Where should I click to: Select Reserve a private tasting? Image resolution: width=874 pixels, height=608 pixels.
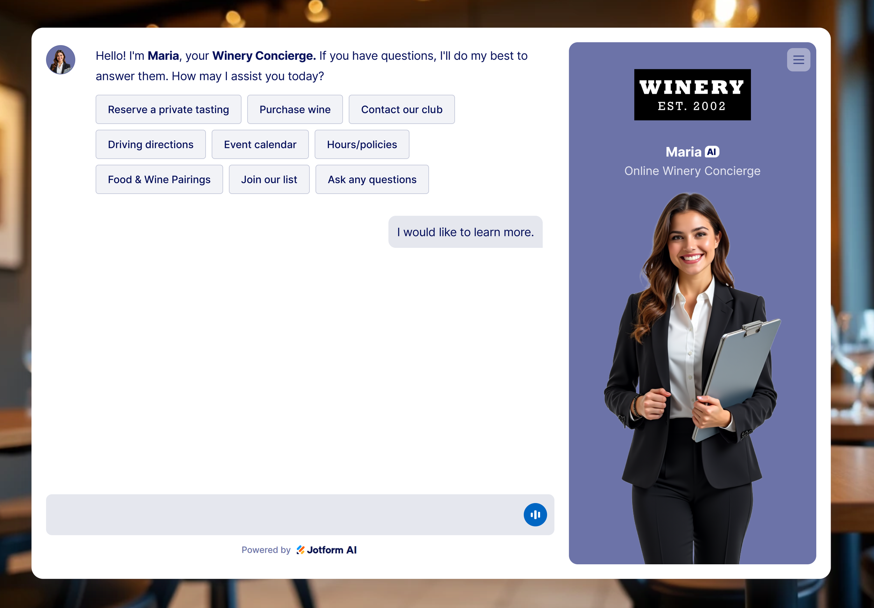168,110
